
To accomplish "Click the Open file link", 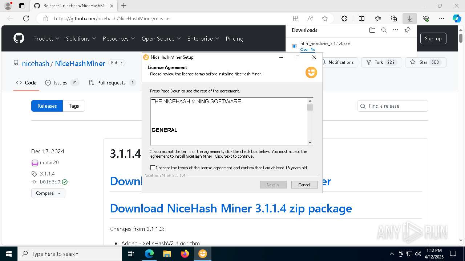I will tap(308, 50).
